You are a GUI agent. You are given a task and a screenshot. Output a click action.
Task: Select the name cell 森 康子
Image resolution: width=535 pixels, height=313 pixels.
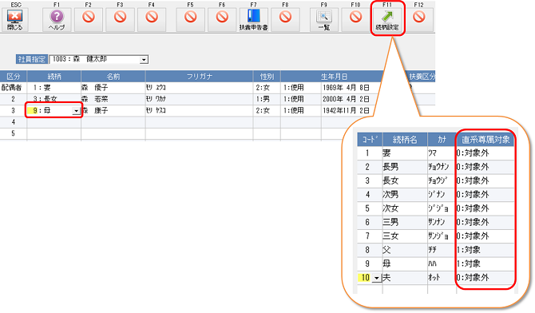click(x=113, y=111)
